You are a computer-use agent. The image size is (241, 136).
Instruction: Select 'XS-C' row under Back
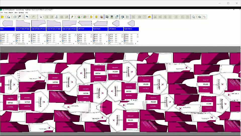tap(6, 39)
